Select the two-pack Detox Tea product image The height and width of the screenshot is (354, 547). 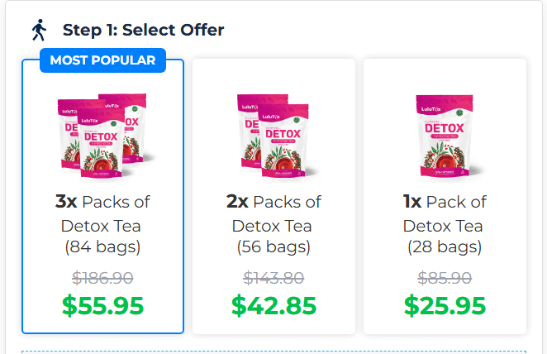coord(273,136)
